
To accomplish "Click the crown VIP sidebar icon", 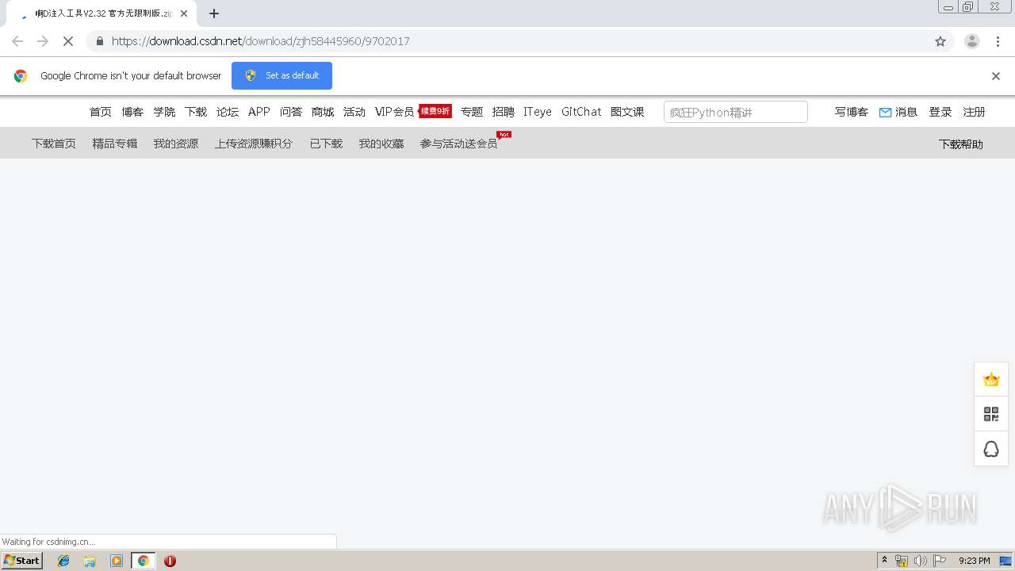I will 991,379.
